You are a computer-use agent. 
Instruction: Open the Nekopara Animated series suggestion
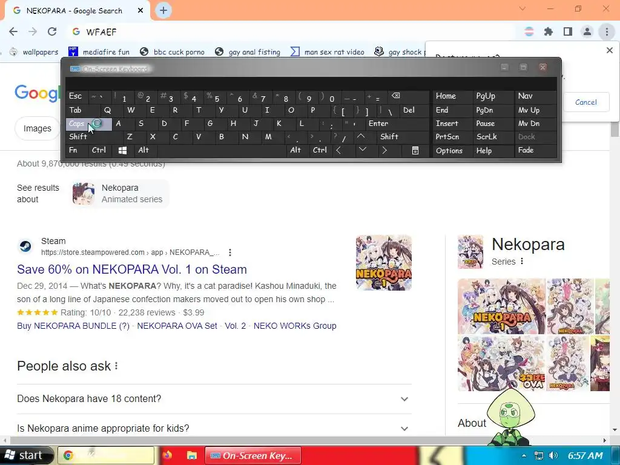pos(120,194)
